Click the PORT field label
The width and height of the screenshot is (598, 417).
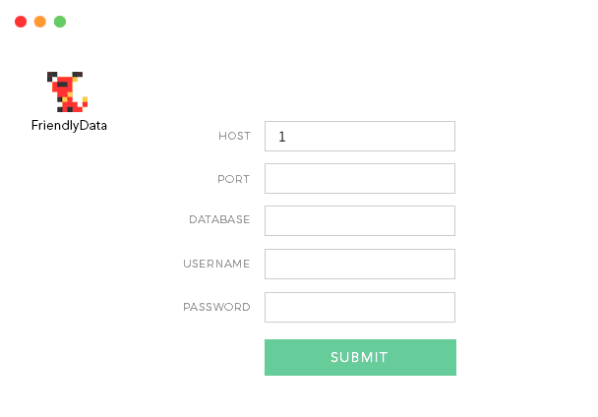(233, 179)
